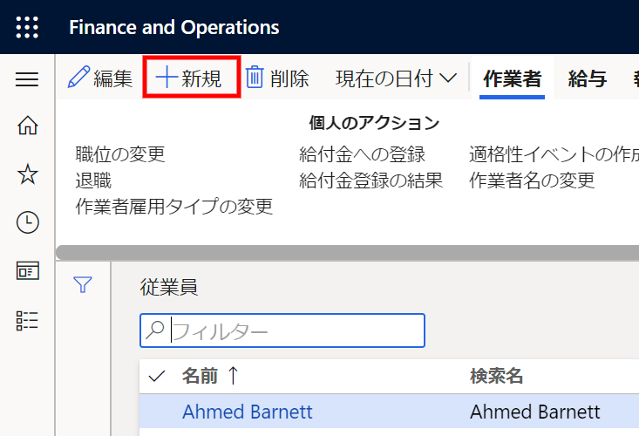Click the 削除 trash delete button
639x436 pixels.
[x=277, y=78]
